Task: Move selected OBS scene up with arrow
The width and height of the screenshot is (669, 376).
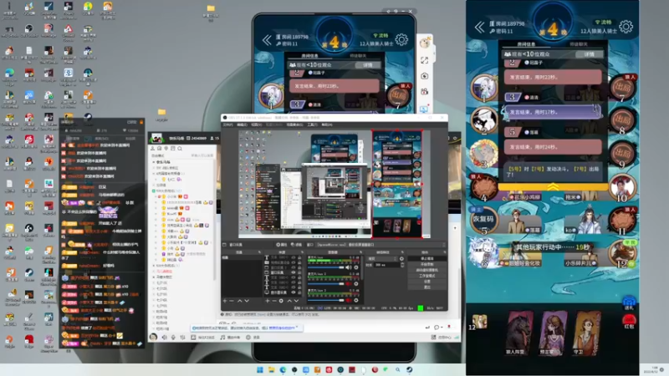Action: (239, 301)
